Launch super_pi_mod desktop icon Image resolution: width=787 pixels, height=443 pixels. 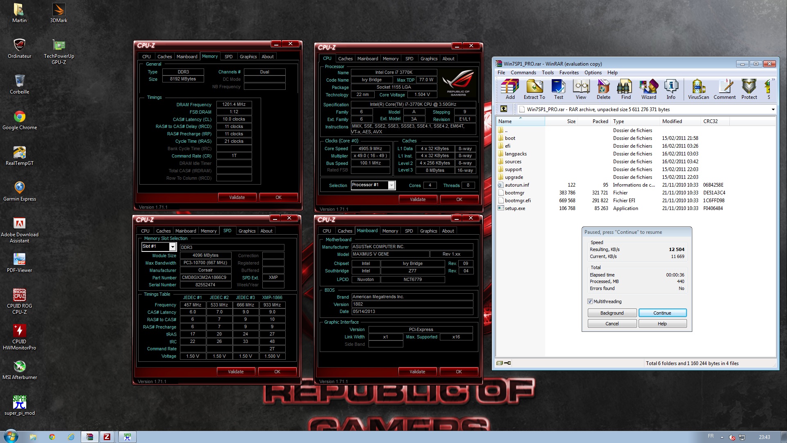click(x=19, y=406)
